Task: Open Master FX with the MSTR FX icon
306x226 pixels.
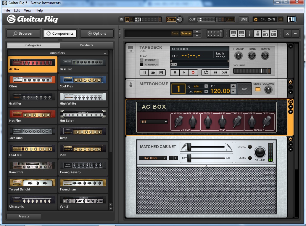Action: click(x=273, y=33)
